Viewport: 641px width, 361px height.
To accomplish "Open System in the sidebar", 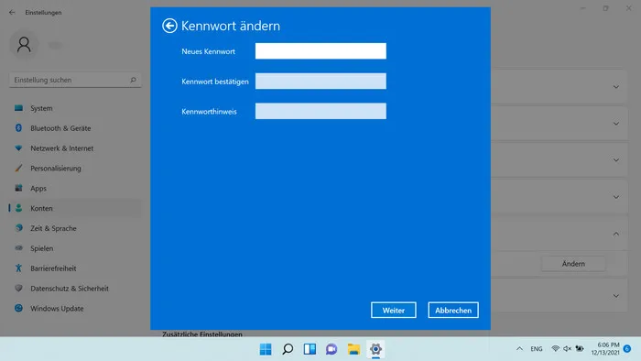I will tap(75, 108).
